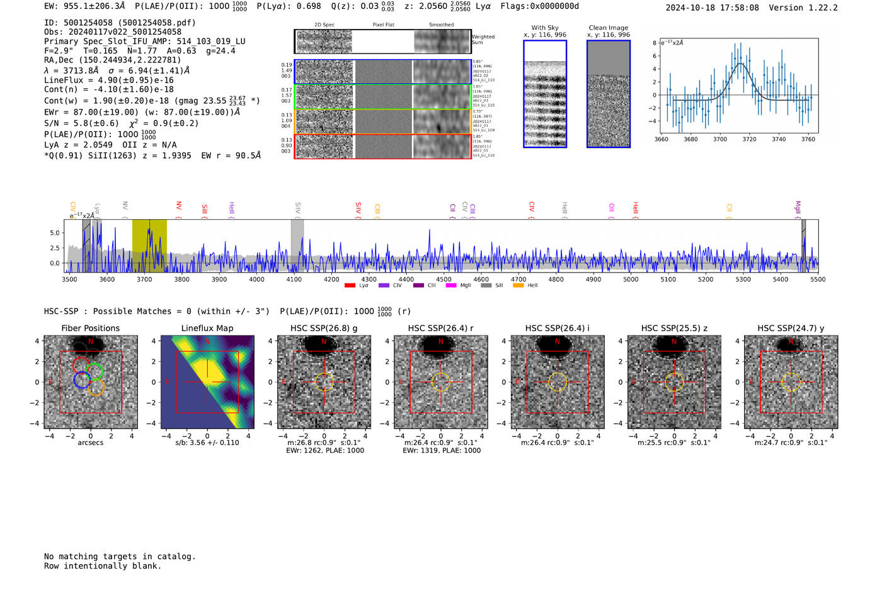Select the HSC SSP(25.5) z cutout
Screen dimensions: 882x600
tap(674, 382)
